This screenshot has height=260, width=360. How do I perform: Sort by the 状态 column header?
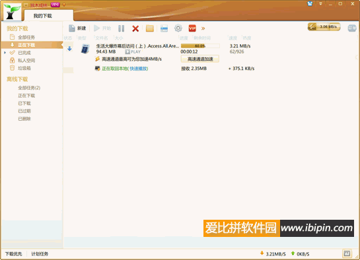tap(68, 38)
